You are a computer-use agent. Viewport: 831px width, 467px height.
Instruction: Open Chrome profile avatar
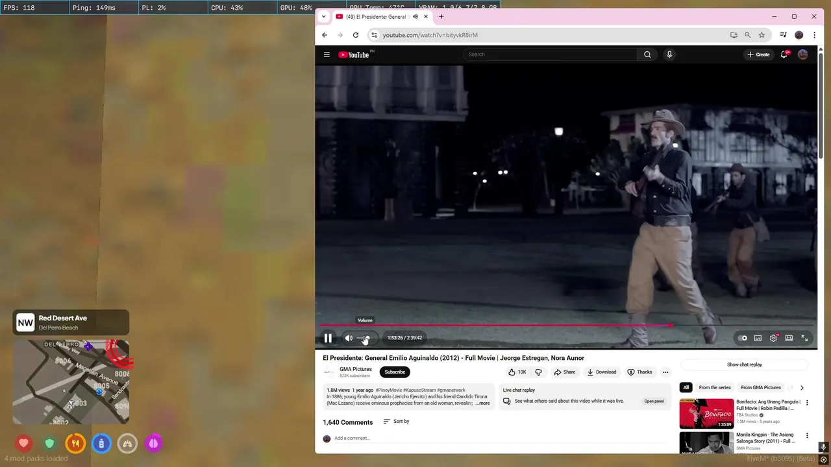point(799,35)
